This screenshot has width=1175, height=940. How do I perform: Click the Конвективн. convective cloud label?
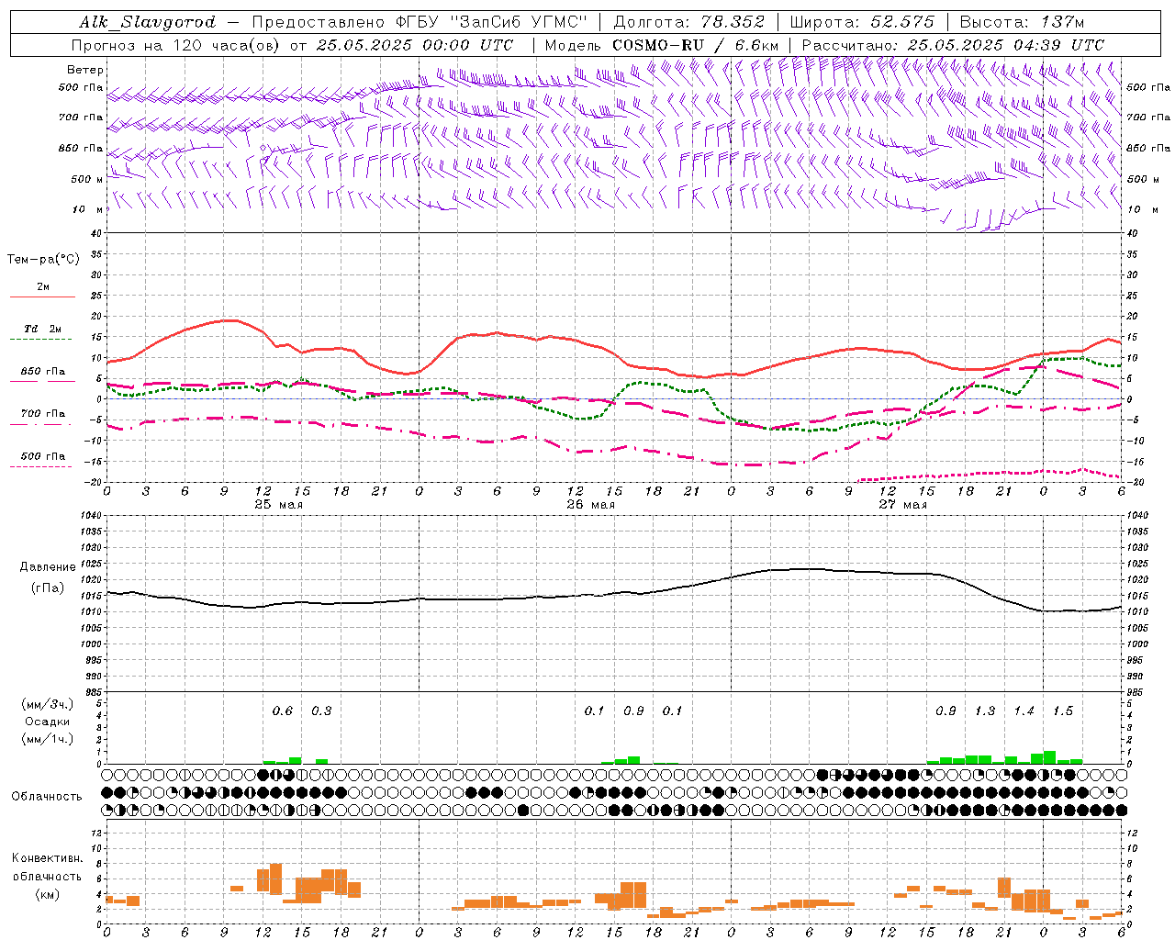[47, 858]
